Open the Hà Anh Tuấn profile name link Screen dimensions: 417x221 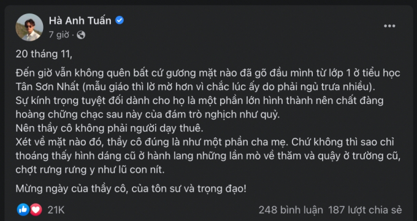(80, 20)
